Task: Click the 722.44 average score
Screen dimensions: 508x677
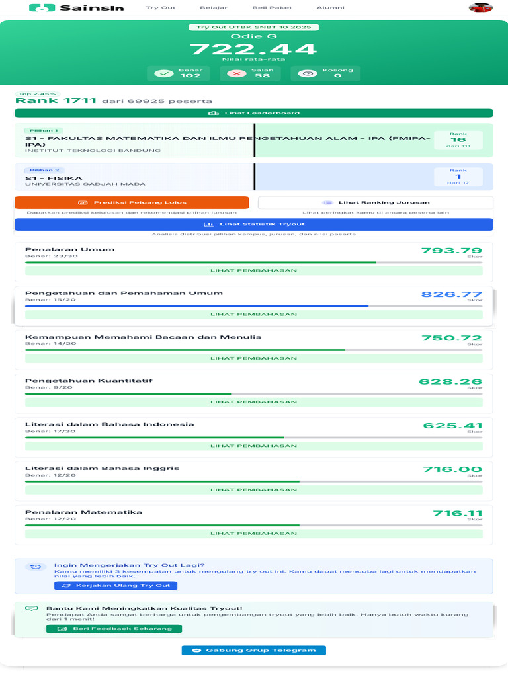Action: pos(253,49)
